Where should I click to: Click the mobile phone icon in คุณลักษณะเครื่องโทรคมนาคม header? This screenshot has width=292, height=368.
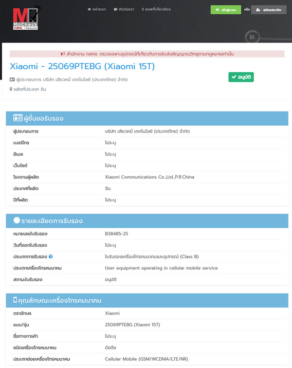click(x=15, y=300)
